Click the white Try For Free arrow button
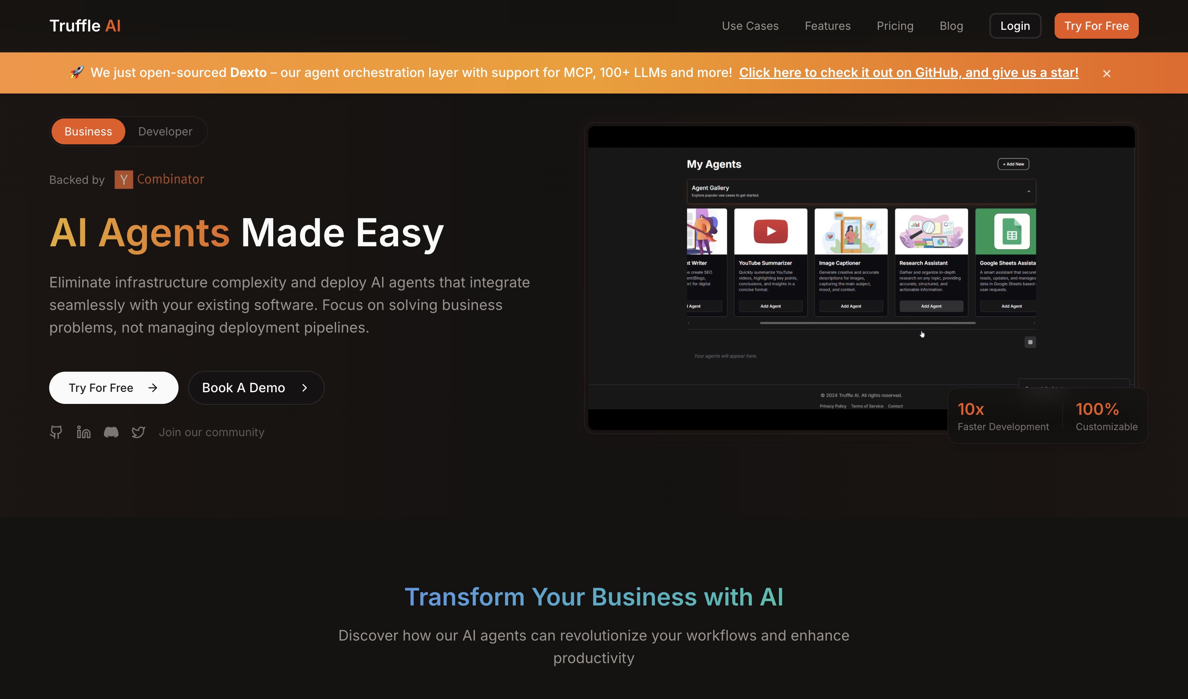 point(114,388)
